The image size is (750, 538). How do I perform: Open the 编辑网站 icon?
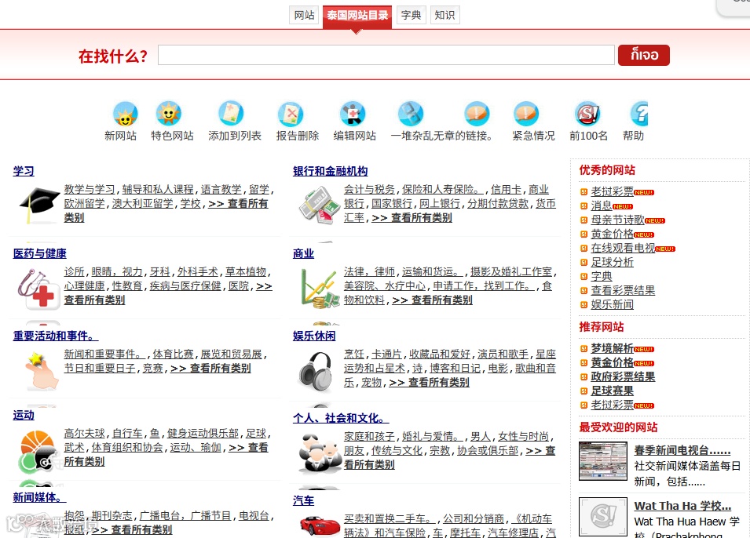tap(353, 114)
